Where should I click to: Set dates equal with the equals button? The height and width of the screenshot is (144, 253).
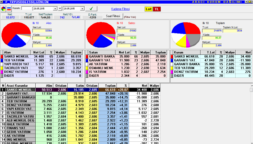tap(60, 8)
